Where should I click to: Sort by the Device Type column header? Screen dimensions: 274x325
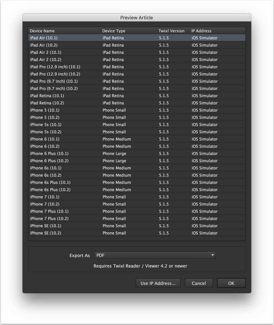[129, 31]
